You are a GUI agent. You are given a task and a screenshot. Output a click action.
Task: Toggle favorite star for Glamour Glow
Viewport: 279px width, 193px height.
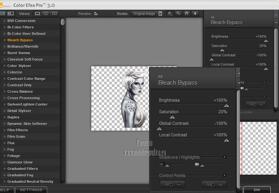coord(4,162)
